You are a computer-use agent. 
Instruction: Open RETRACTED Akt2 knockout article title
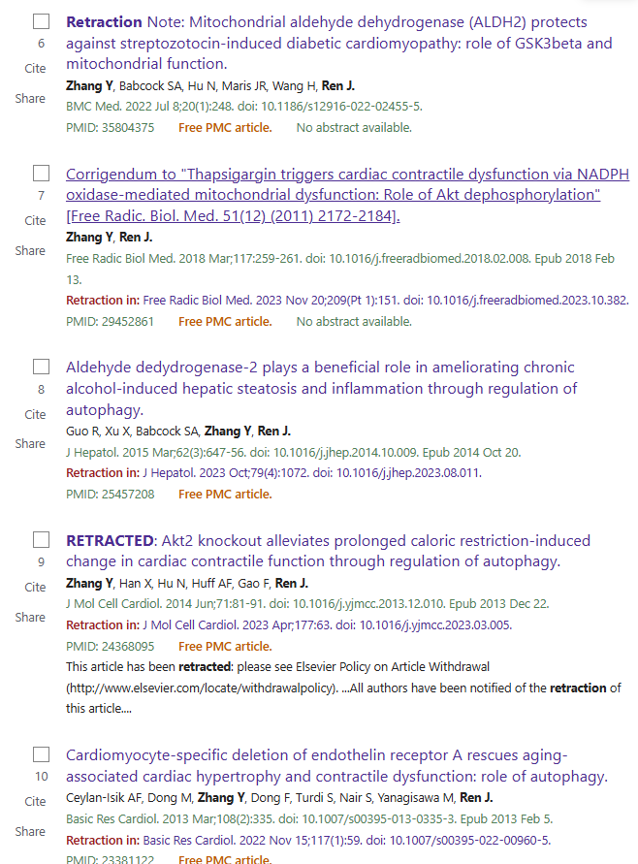(x=328, y=551)
